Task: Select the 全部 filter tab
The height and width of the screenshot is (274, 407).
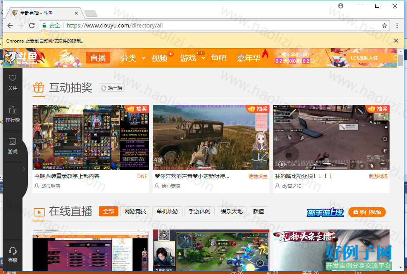Action: (109, 211)
